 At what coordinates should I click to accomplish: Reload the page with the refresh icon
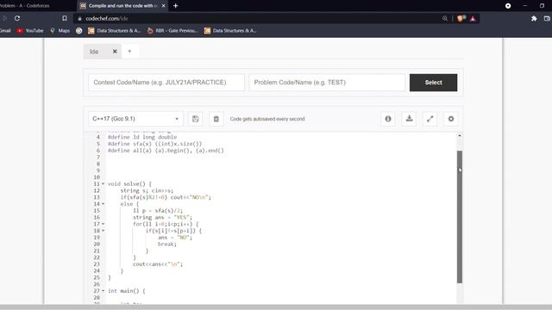tap(17, 18)
